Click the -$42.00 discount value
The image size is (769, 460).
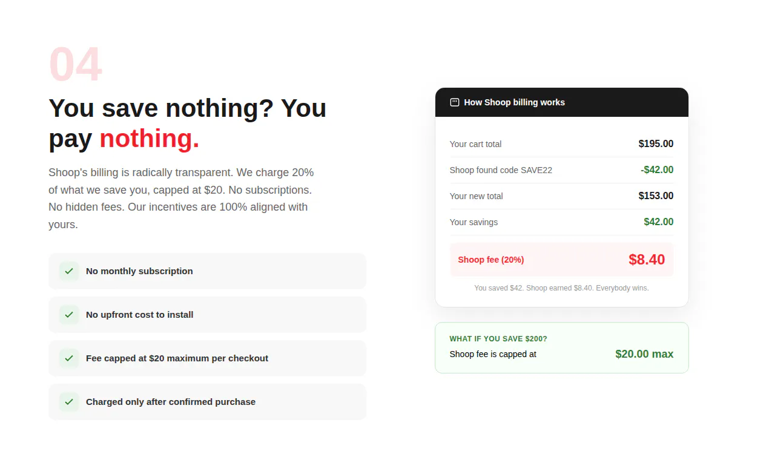tap(657, 170)
